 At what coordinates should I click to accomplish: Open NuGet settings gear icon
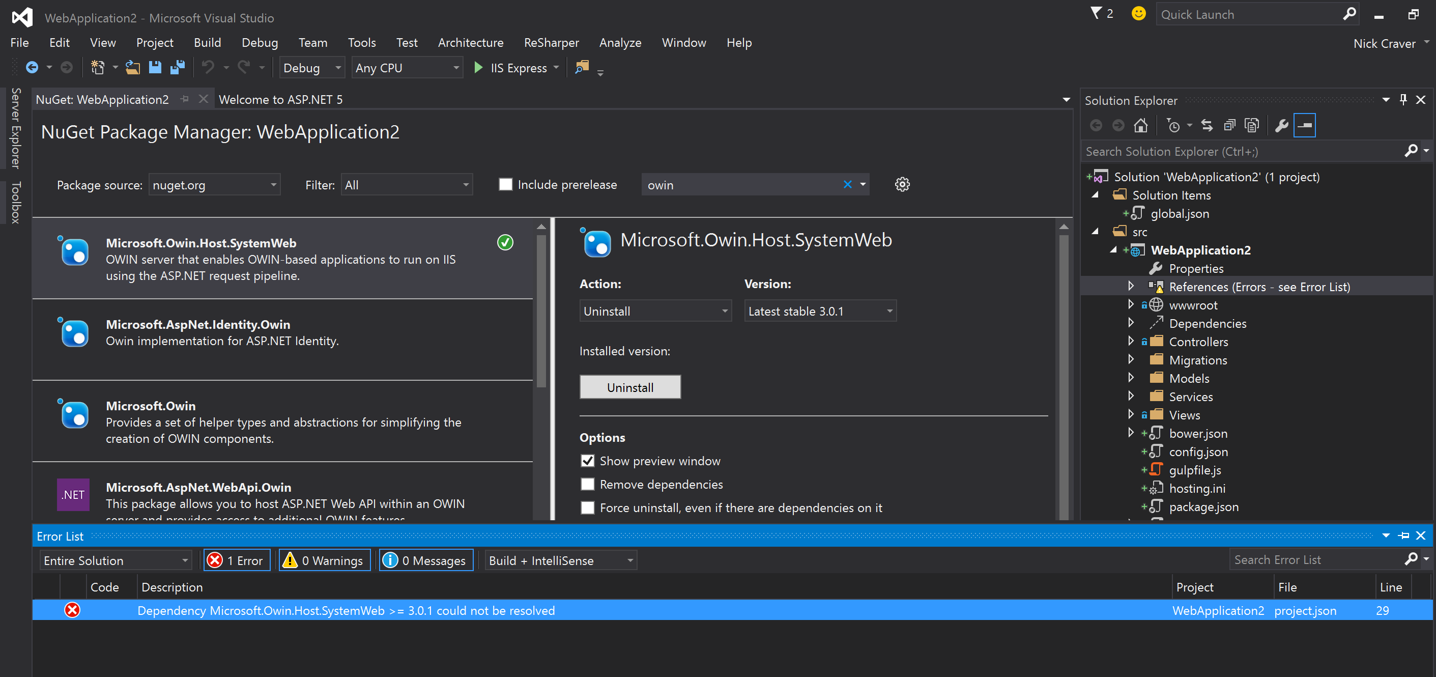coord(902,185)
